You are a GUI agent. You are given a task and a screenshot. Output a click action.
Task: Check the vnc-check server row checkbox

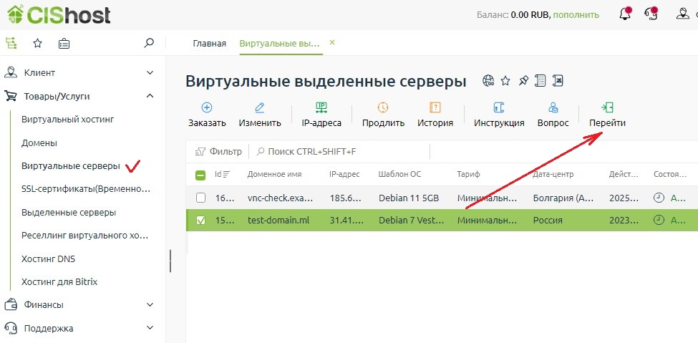click(201, 198)
